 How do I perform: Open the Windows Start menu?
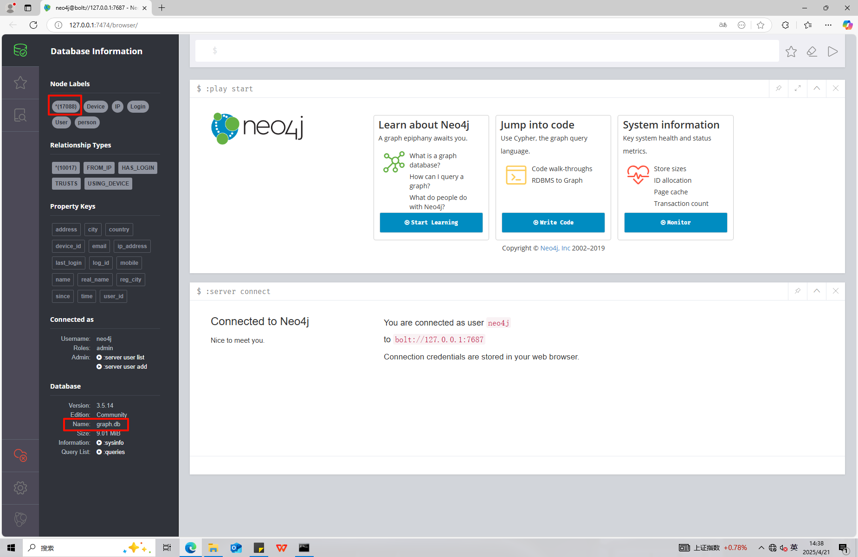[11, 548]
